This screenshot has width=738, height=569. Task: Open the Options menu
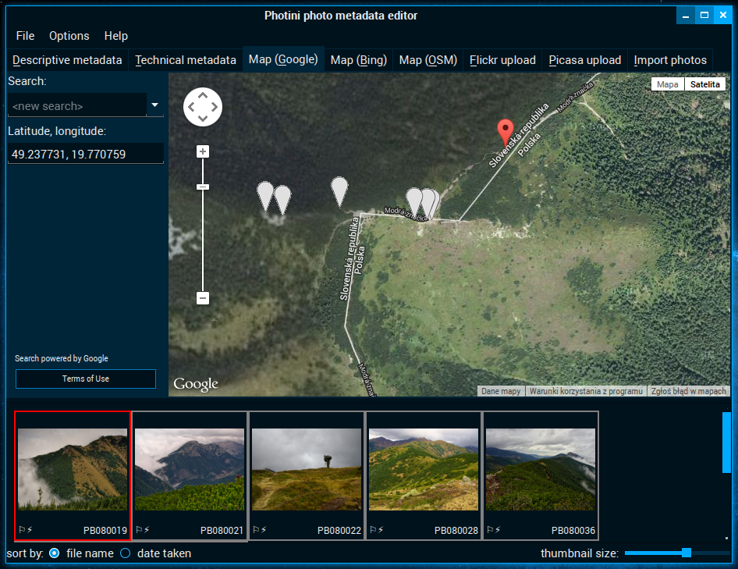click(69, 36)
